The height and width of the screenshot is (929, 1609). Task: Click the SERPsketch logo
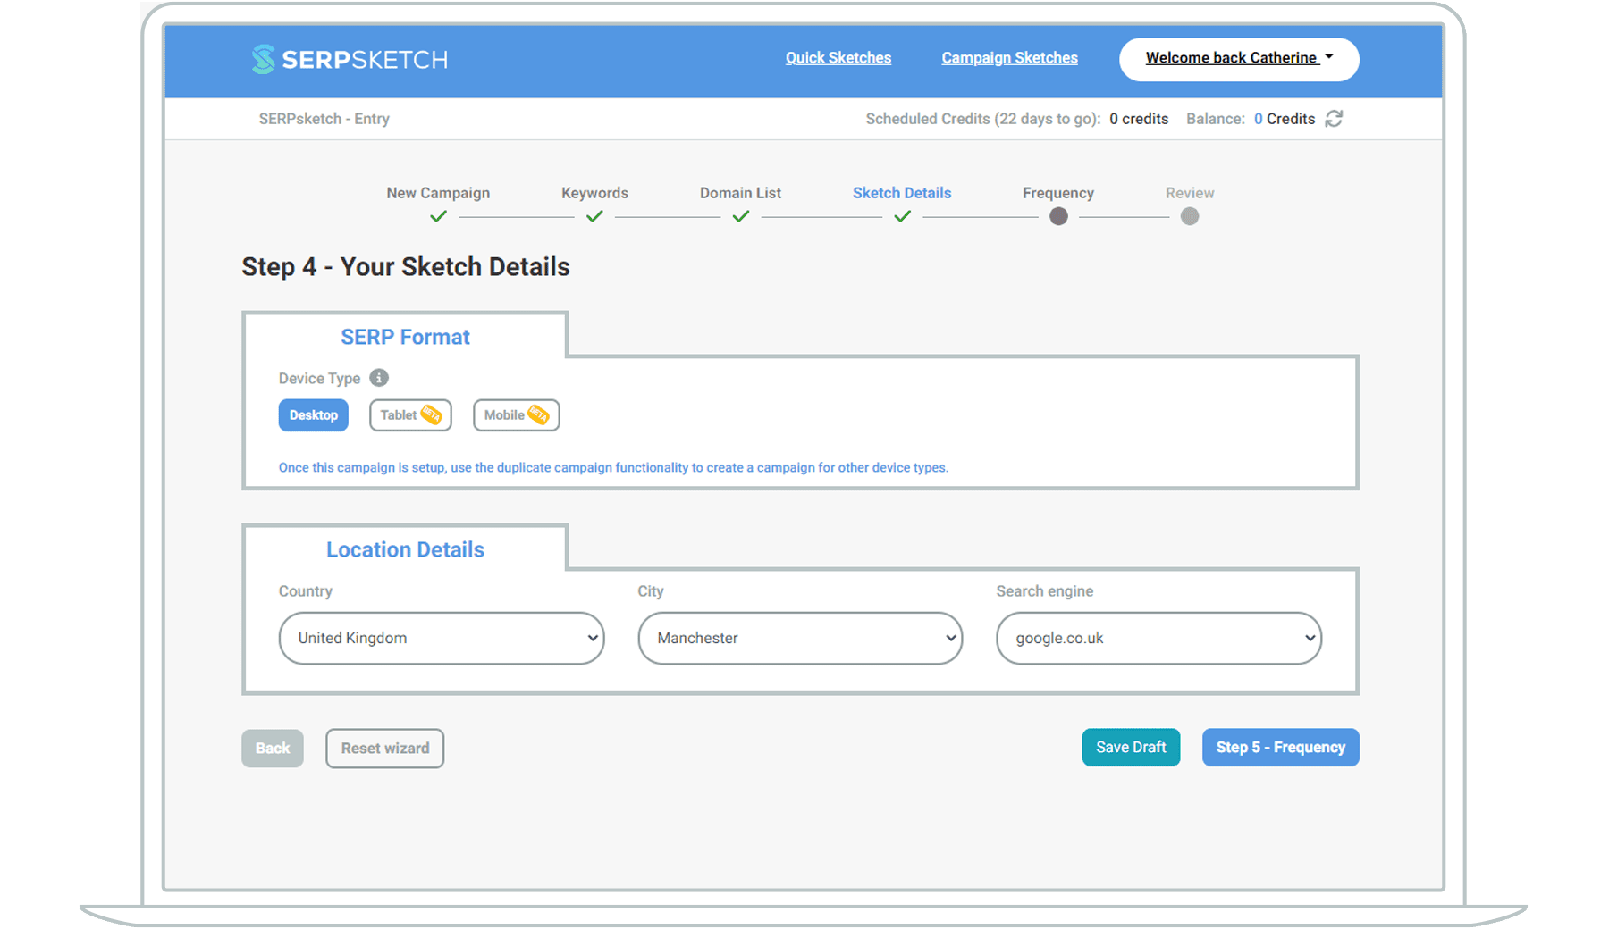[x=350, y=59]
